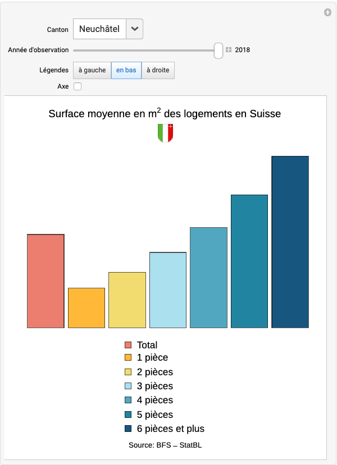Click the Total legend color swatch
Viewport: 337px width, 465px height.
pos(128,345)
